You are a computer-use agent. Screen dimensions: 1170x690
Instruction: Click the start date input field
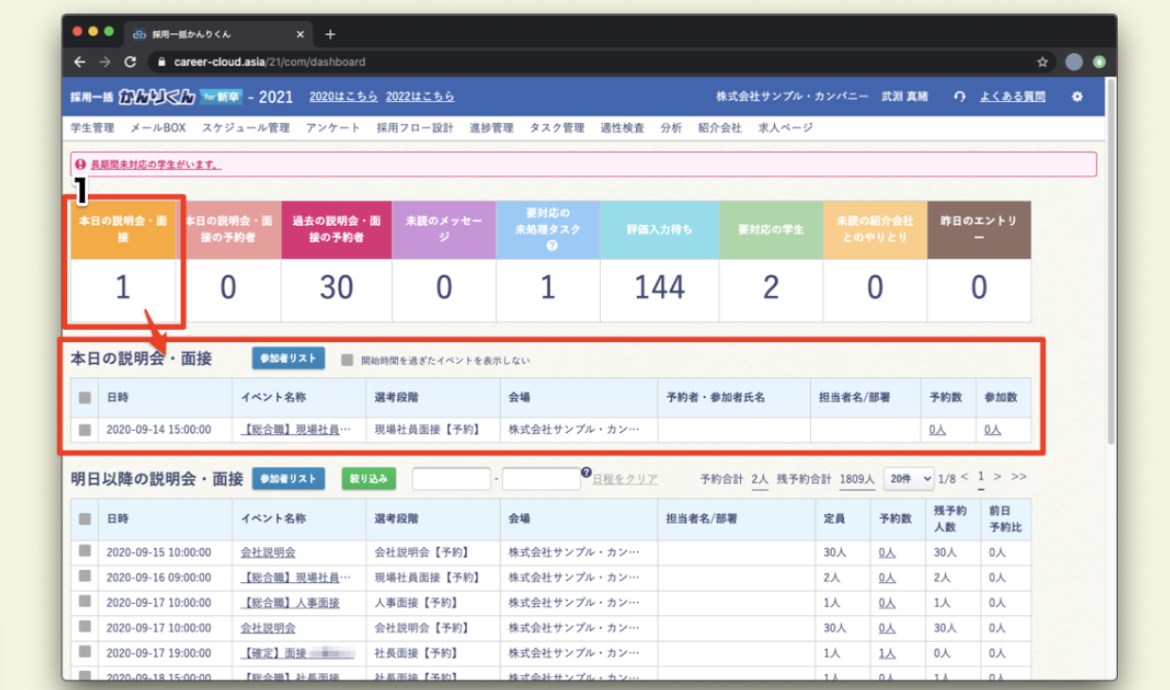451,479
